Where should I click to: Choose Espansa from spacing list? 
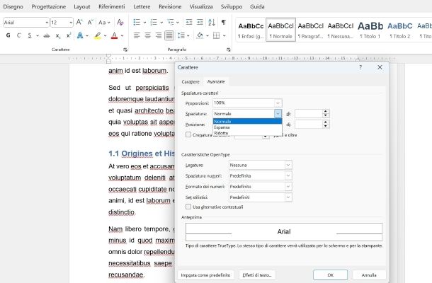[x=247, y=127]
